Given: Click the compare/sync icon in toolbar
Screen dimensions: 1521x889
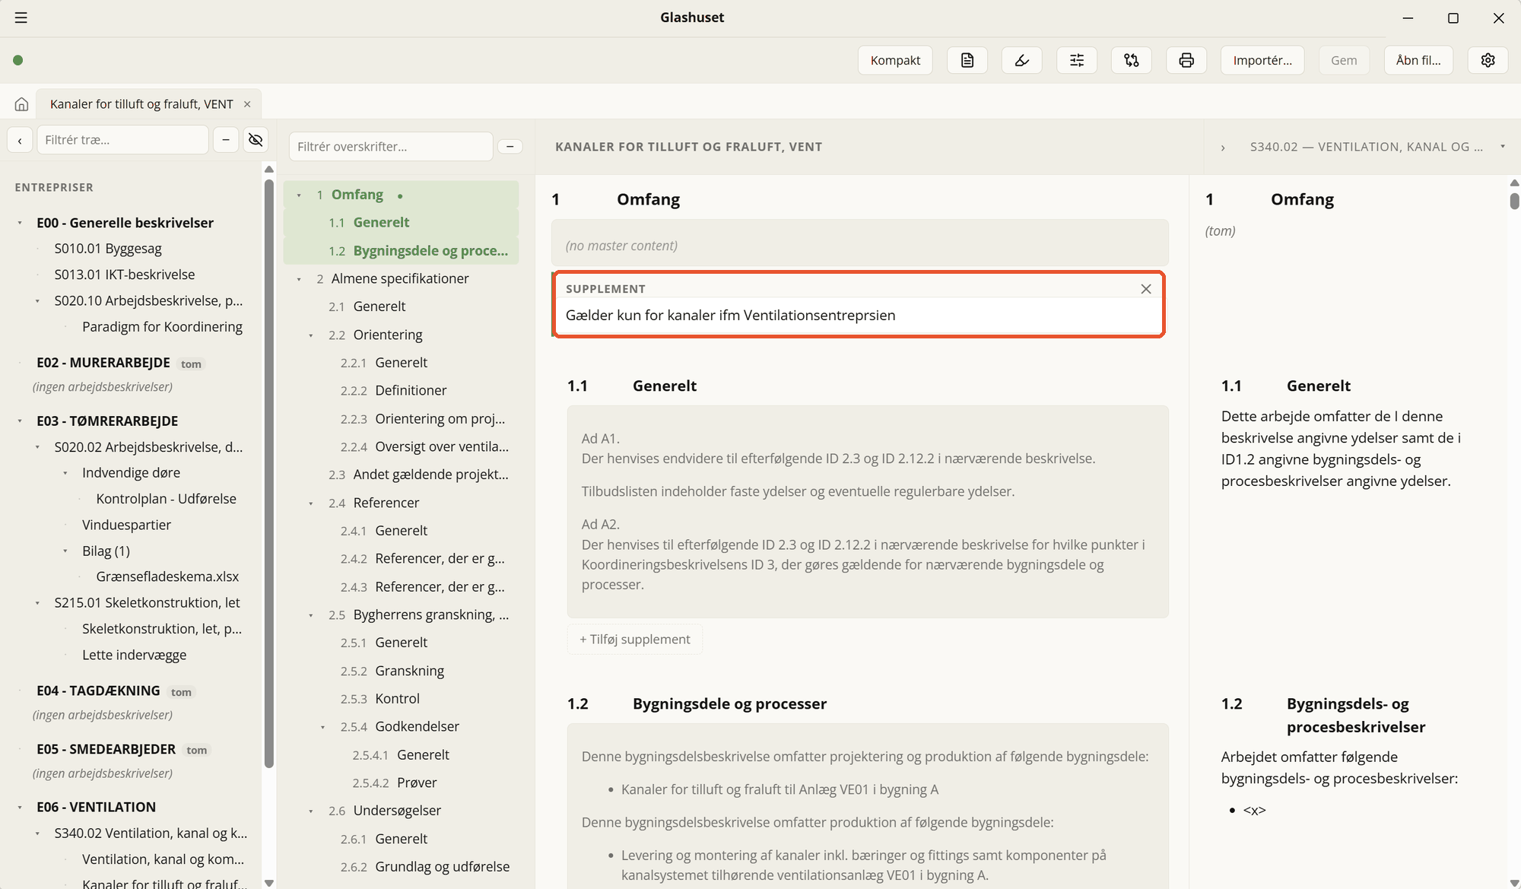Looking at the screenshot, I should (1132, 60).
